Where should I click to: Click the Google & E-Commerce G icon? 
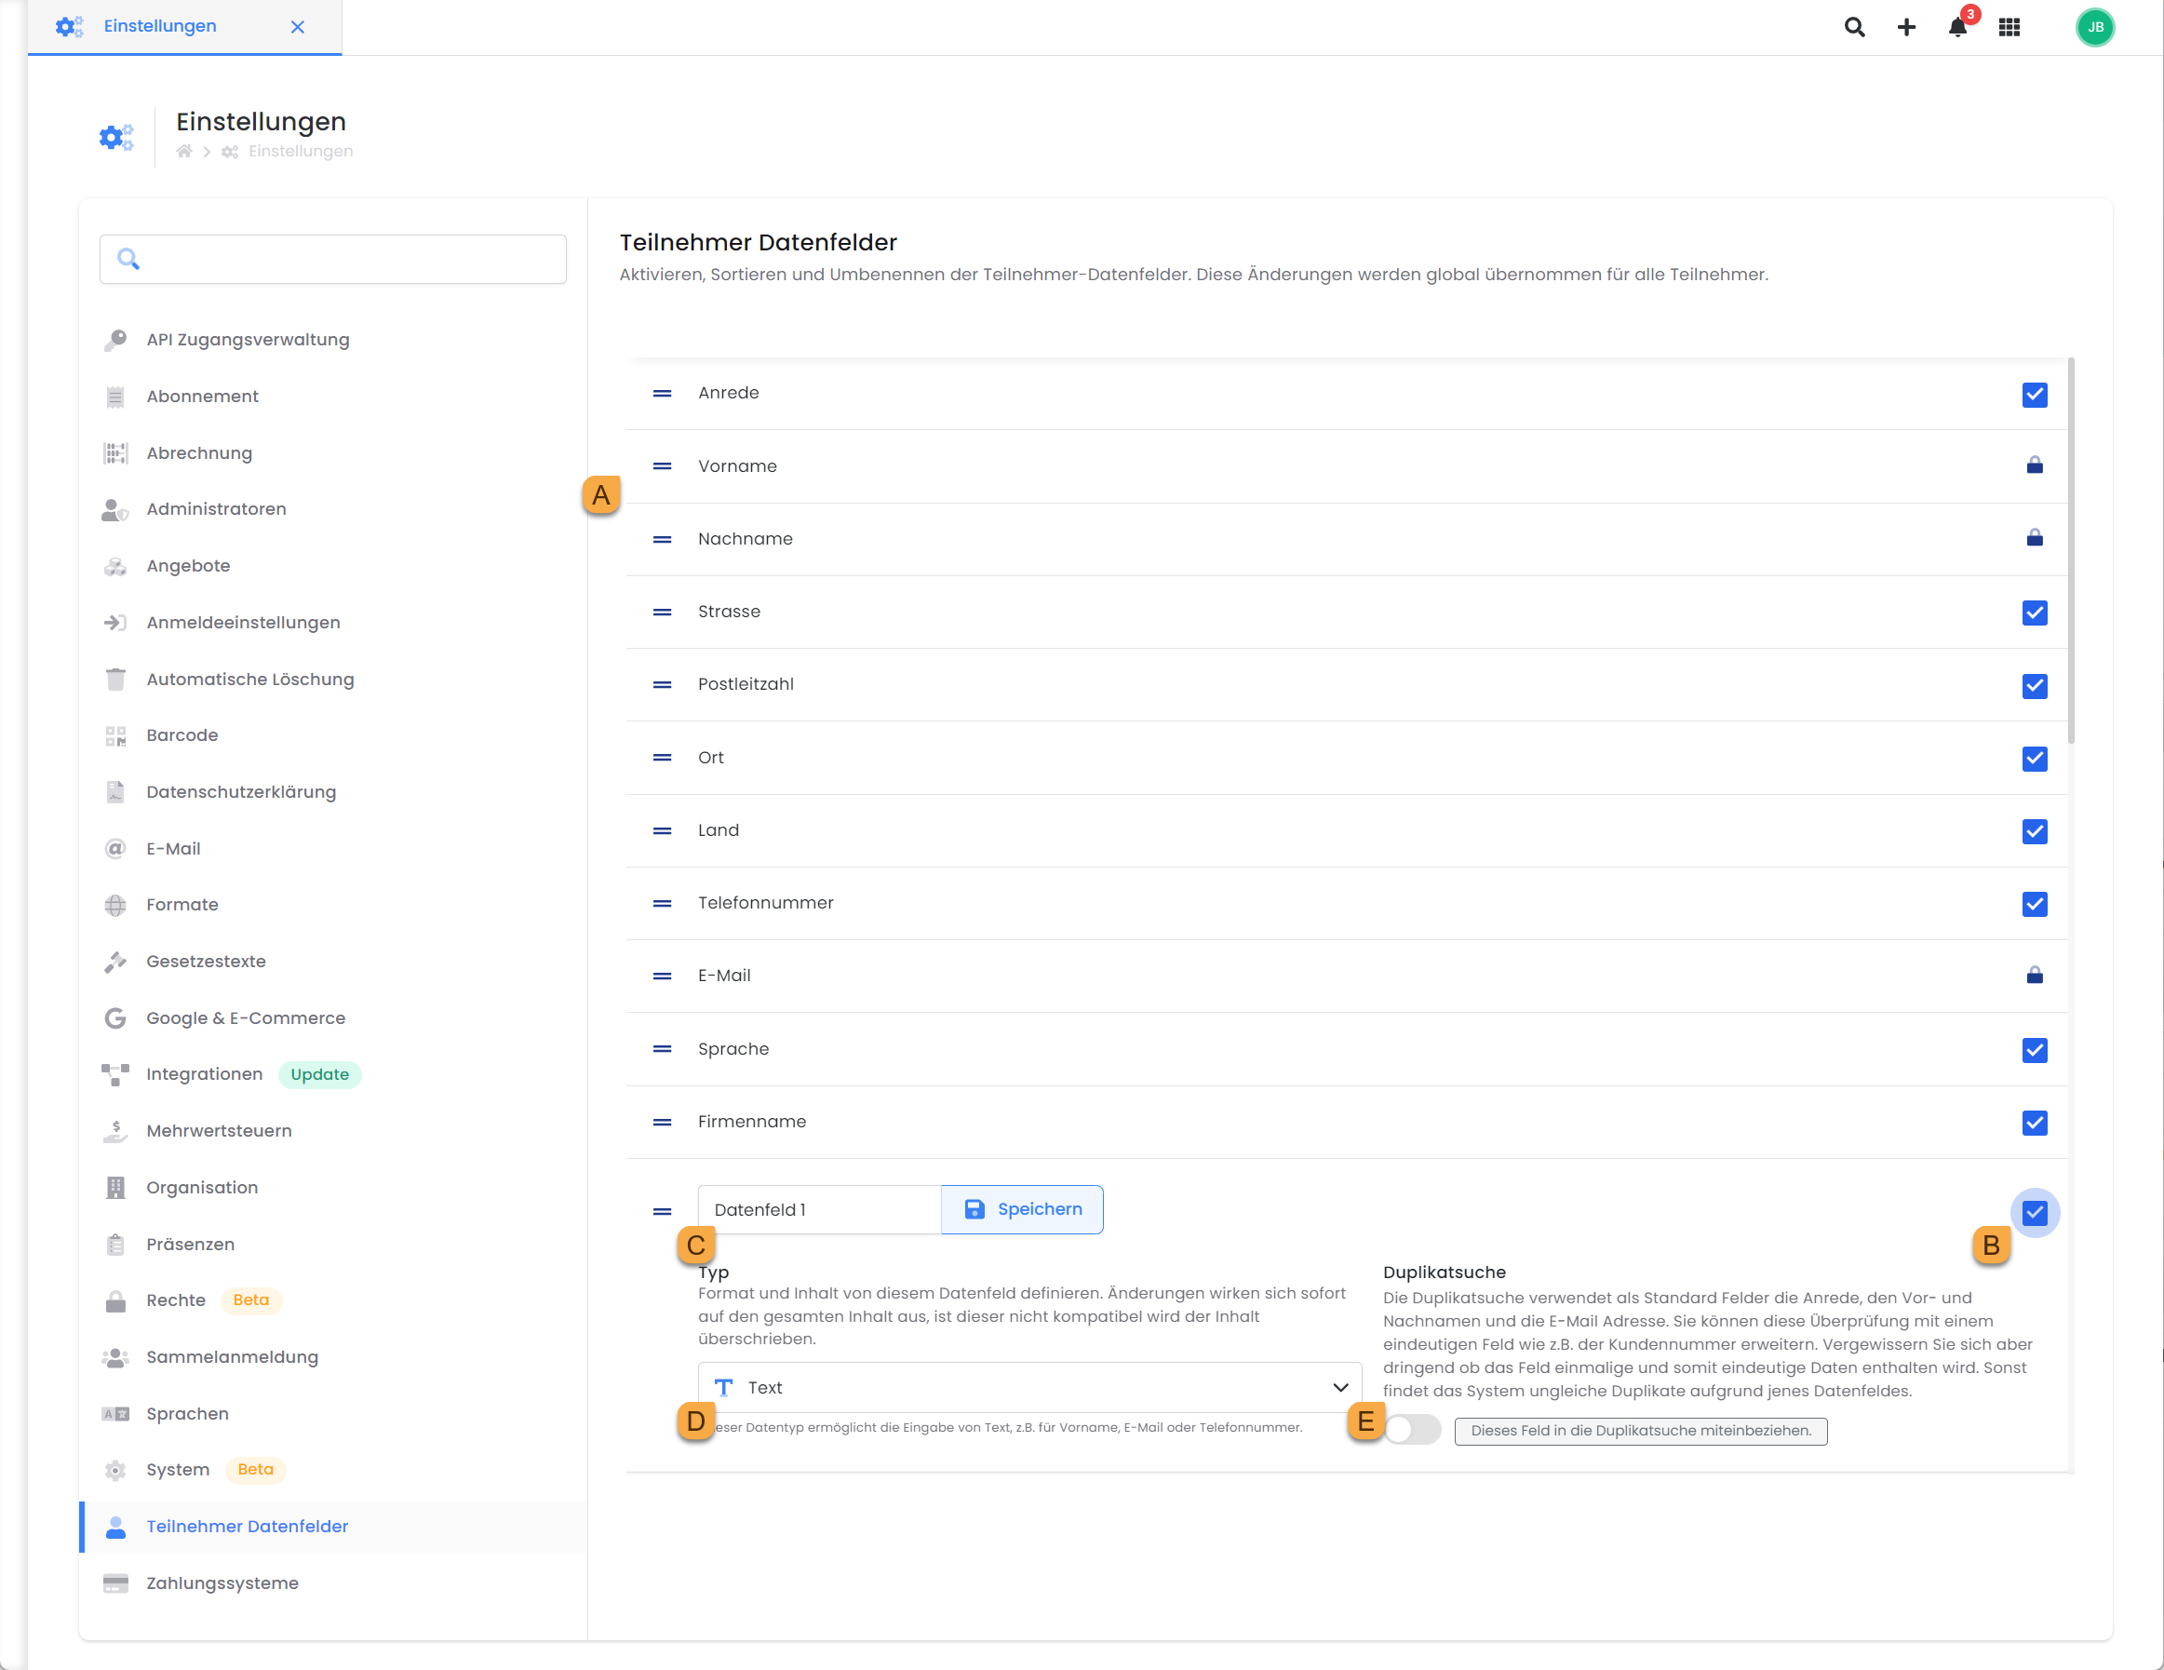(114, 1017)
